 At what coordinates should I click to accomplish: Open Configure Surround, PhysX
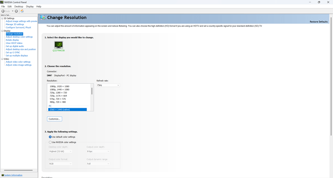coord(18,27)
